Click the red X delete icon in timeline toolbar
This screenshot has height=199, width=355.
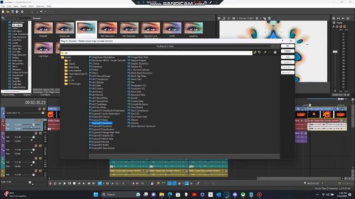pyautogui.click(x=123, y=184)
